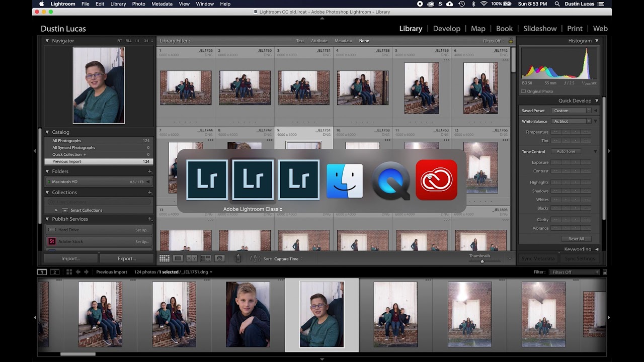Toggle the library filter lock icon
This screenshot has width=644, height=362.
(511, 41)
